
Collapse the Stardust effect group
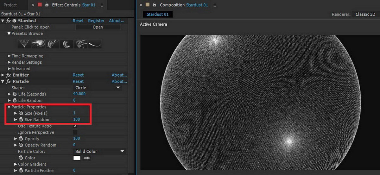pyautogui.click(x=3, y=21)
